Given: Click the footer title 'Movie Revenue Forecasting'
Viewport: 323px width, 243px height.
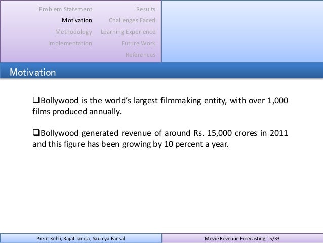Looking at the screenshot, I should [x=235, y=239].
